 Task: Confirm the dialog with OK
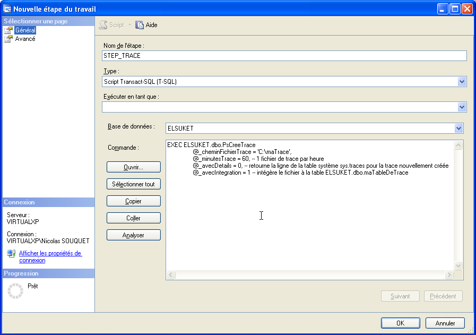point(400,323)
